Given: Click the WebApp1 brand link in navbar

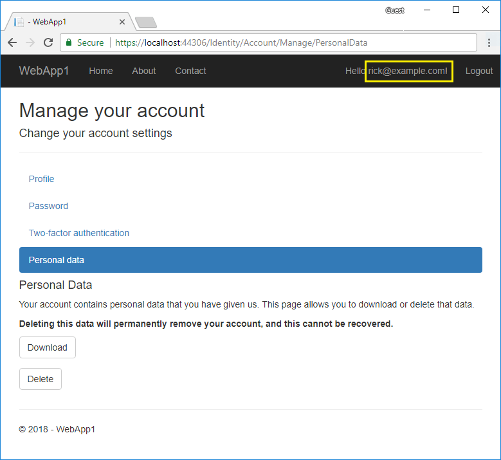Looking at the screenshot, I should [44, 71].
